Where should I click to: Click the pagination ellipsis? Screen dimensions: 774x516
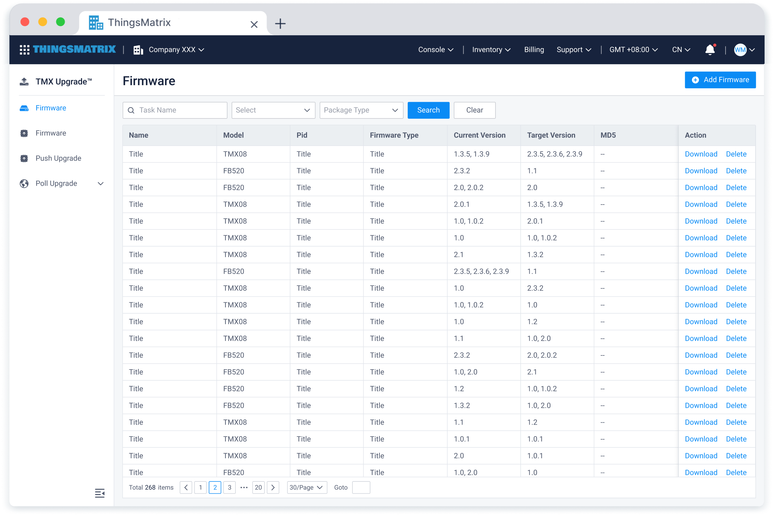(x=244, y=487)
